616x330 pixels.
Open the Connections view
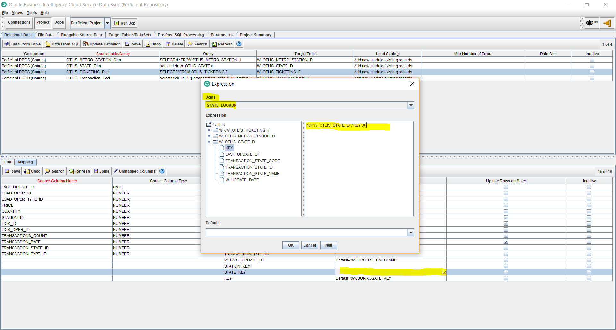[19, 23]
